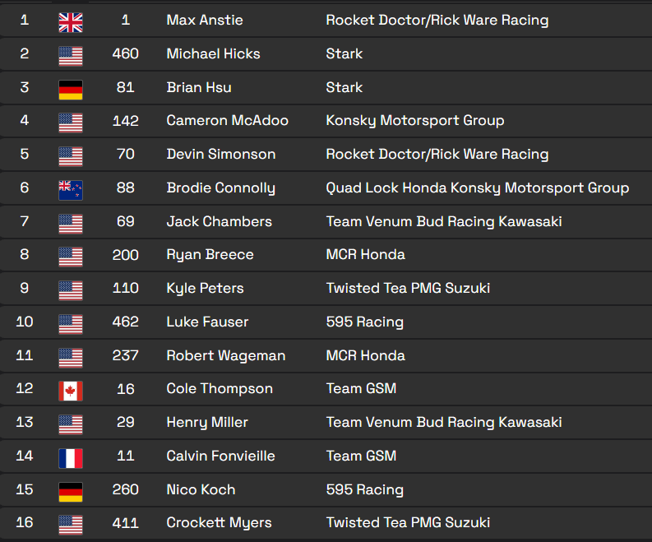Click position number 12 in the standings
652x542 pixels.
(25, 388)
